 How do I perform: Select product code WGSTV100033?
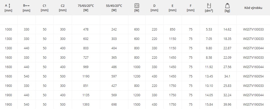[x=253, y=29]
